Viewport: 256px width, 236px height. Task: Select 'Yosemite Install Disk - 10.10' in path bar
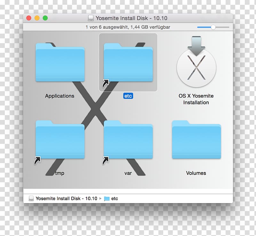(67, 199)
